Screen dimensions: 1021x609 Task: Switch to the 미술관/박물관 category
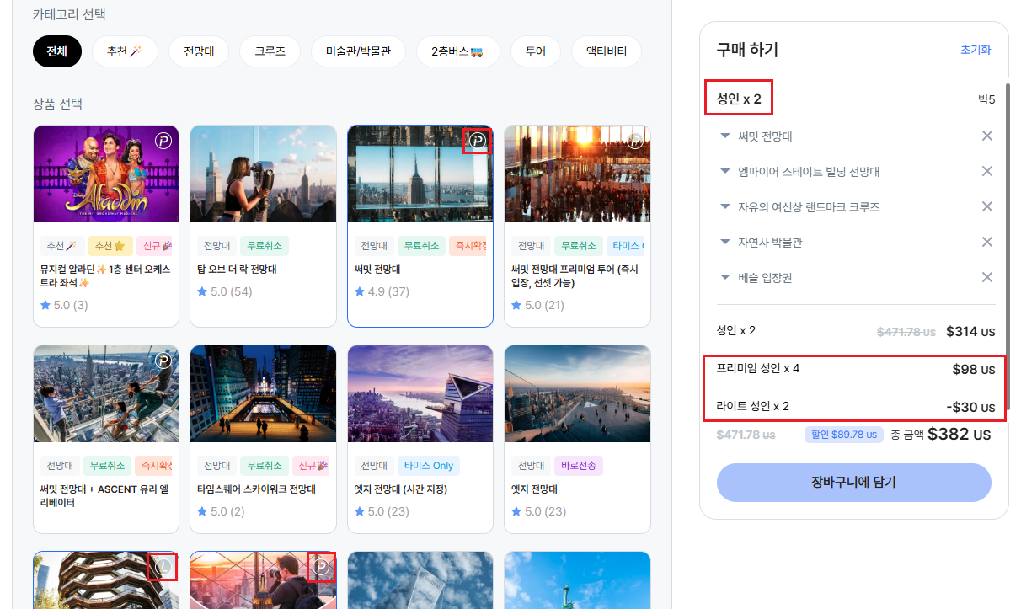358,51
